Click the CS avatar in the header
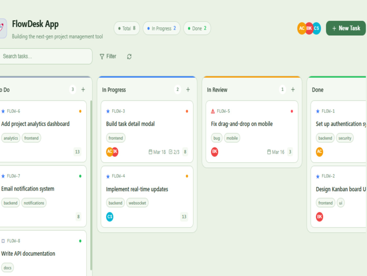367x276 pixels. tap(317, 28)
